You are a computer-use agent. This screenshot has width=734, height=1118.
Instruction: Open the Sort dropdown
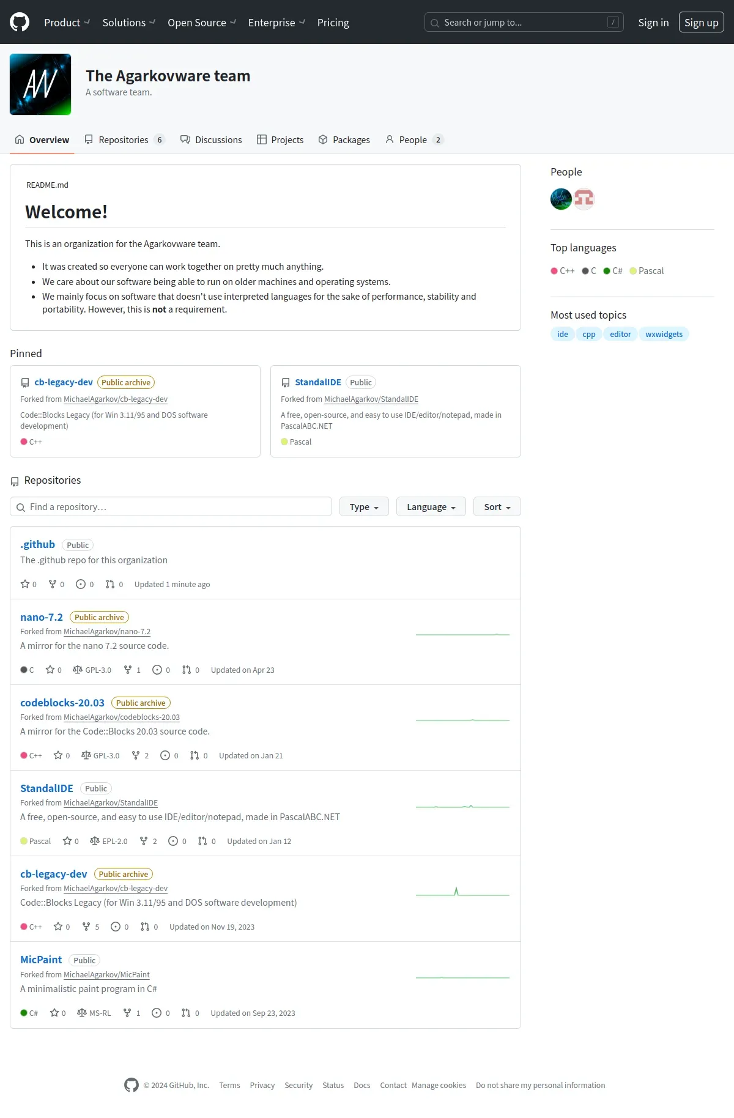(x=497, y=506)
